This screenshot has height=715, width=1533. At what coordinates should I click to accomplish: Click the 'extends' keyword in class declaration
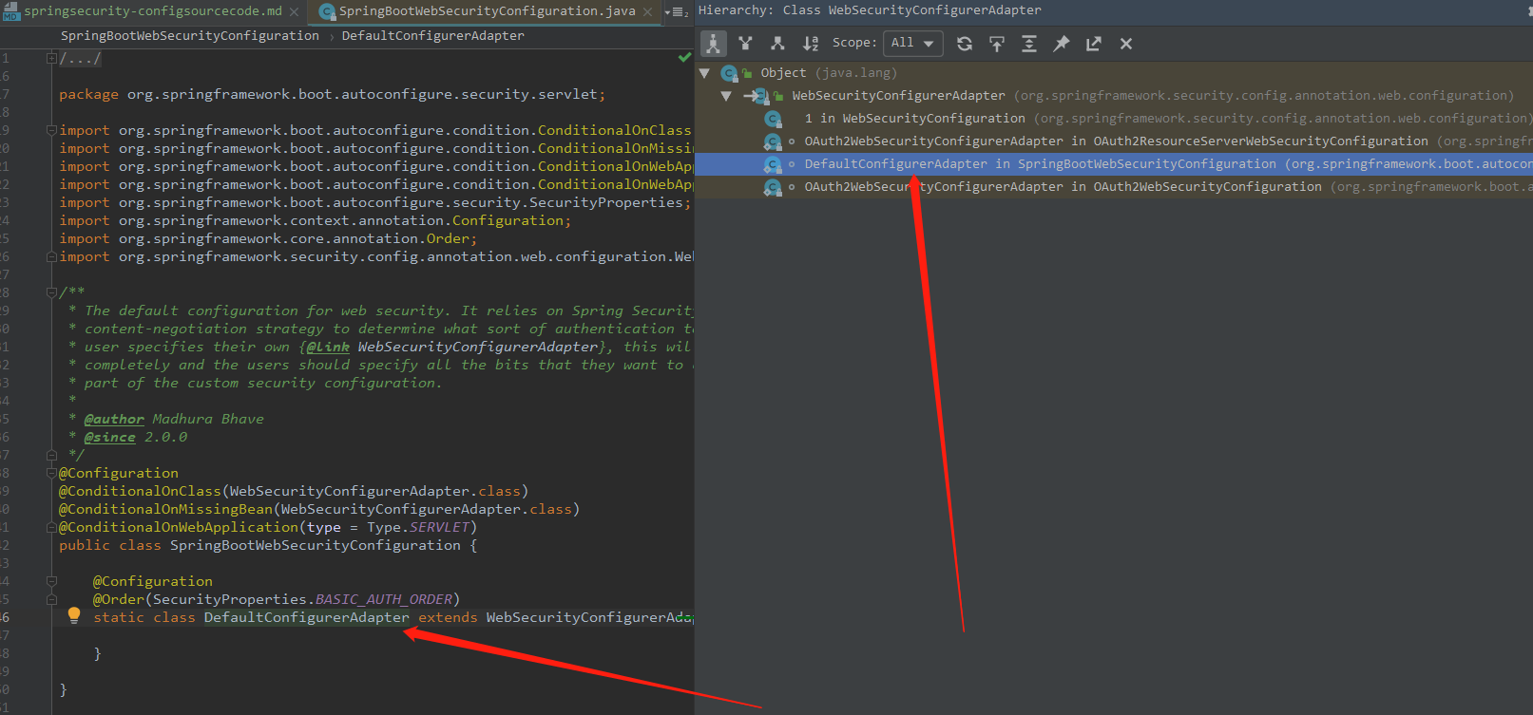tap(448, 618)
